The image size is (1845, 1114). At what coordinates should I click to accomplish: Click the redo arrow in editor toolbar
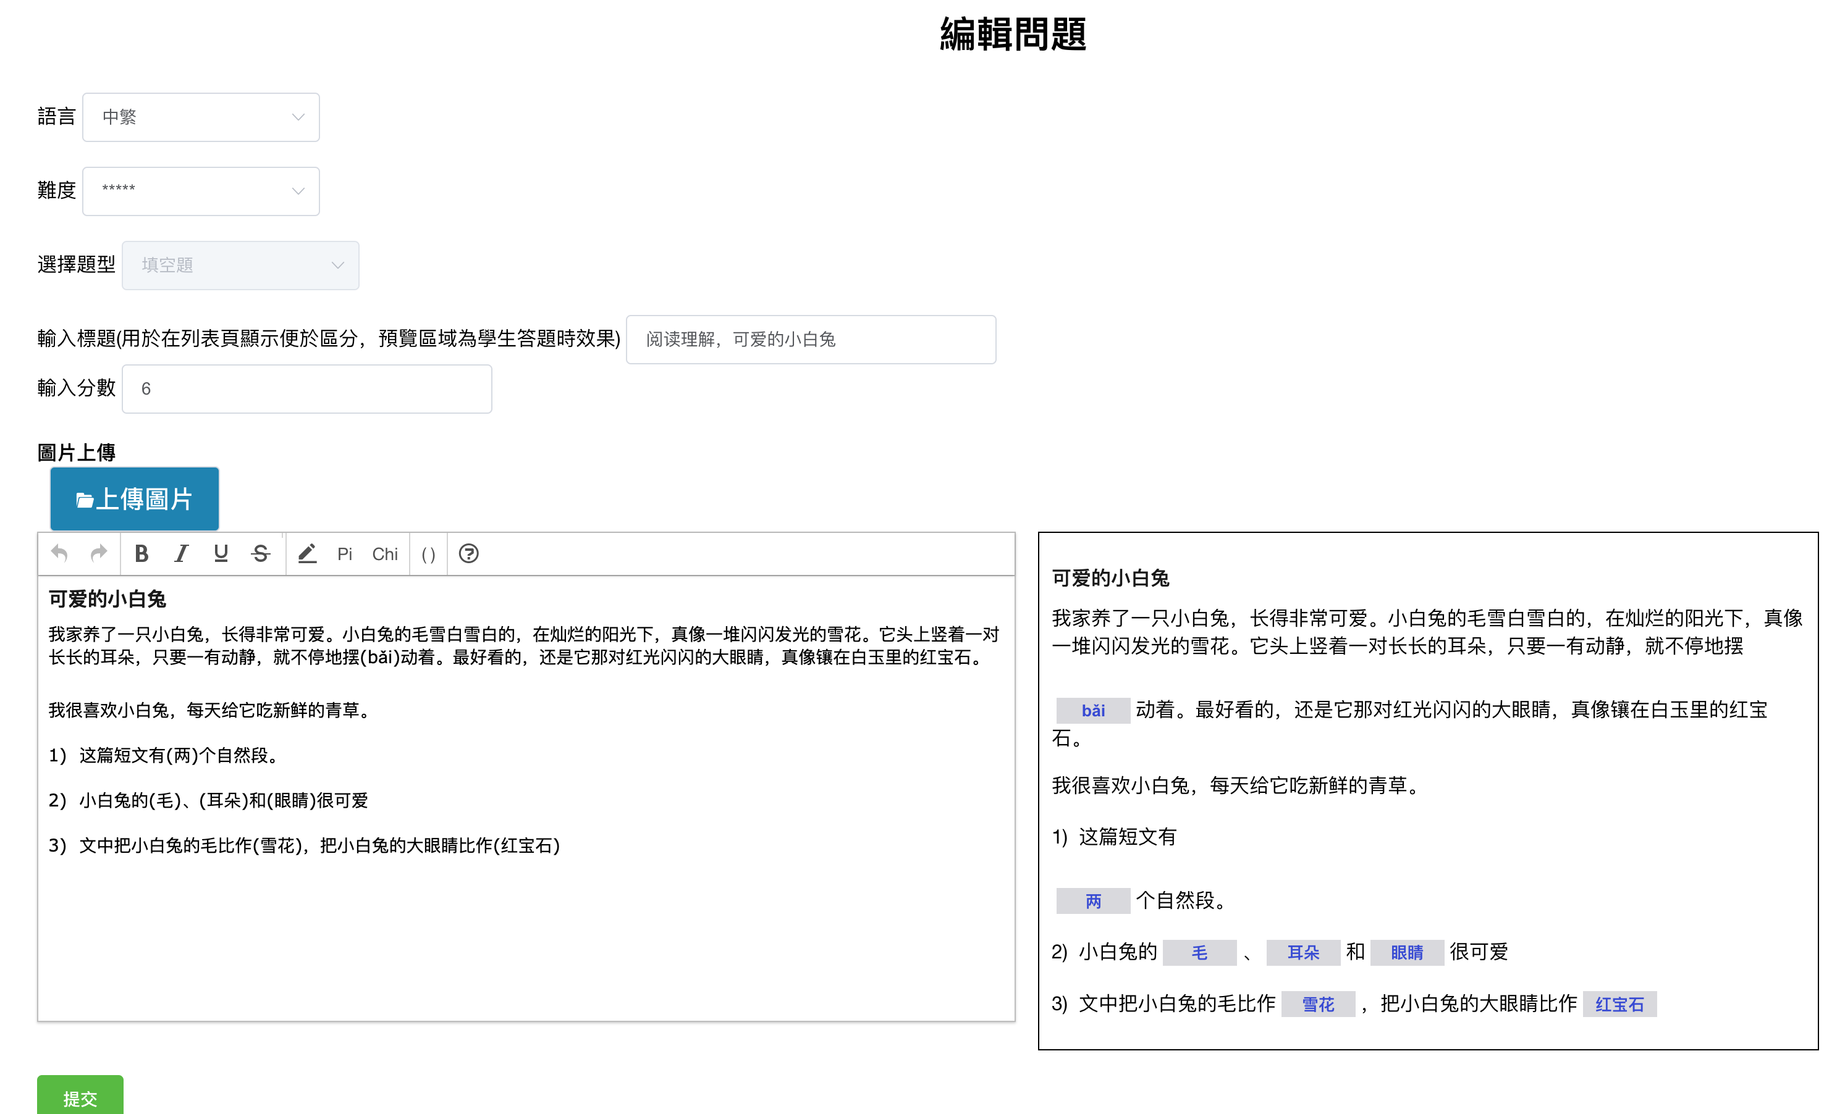pyautogui.click(x=99, y=554)
